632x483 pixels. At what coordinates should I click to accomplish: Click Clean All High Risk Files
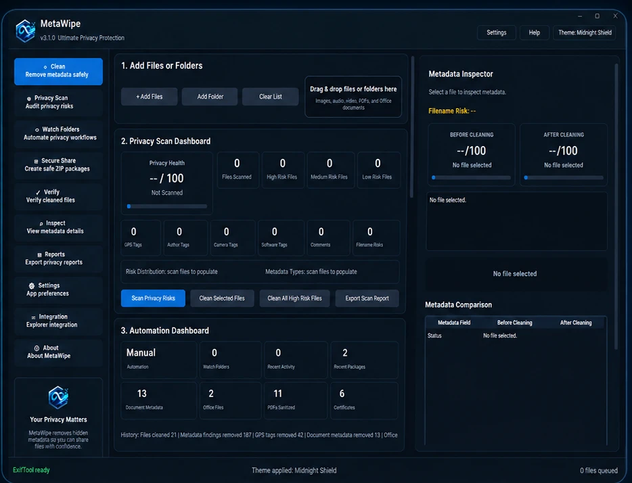pos(294,298)
